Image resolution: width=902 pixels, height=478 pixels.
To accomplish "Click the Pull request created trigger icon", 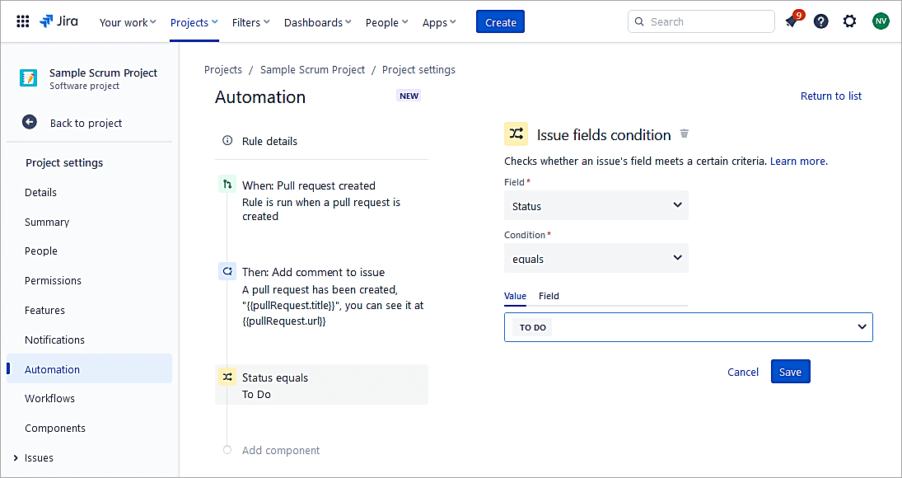I will 227,185.
